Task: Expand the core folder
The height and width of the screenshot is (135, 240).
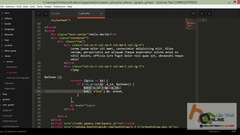Action: 7,13
